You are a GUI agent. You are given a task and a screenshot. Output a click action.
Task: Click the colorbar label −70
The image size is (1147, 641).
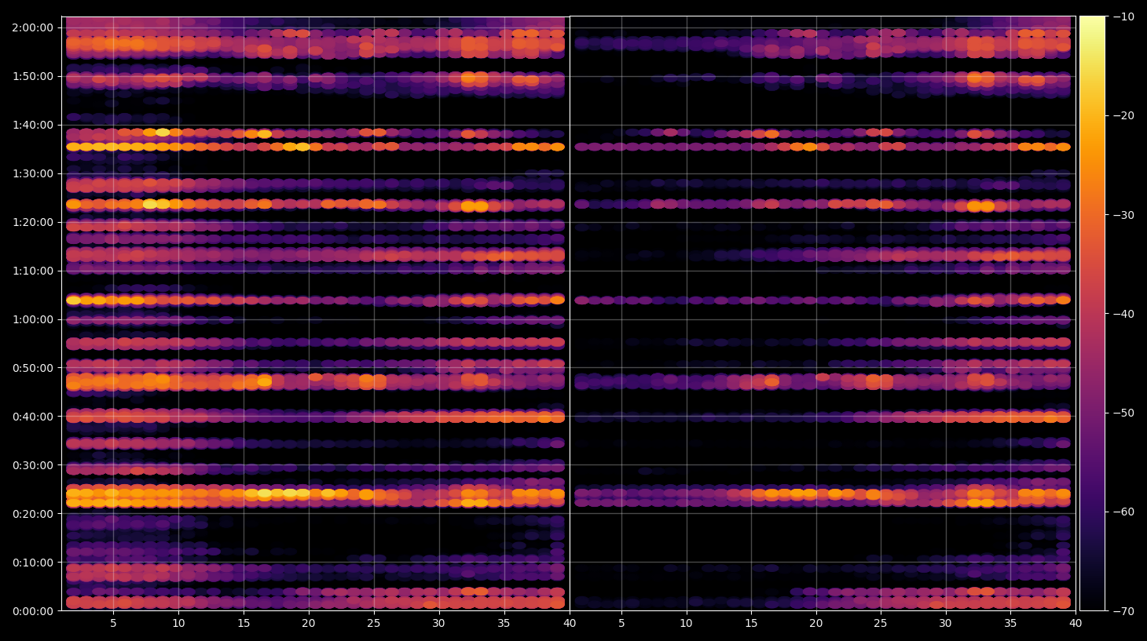(x=1124, y=610)
